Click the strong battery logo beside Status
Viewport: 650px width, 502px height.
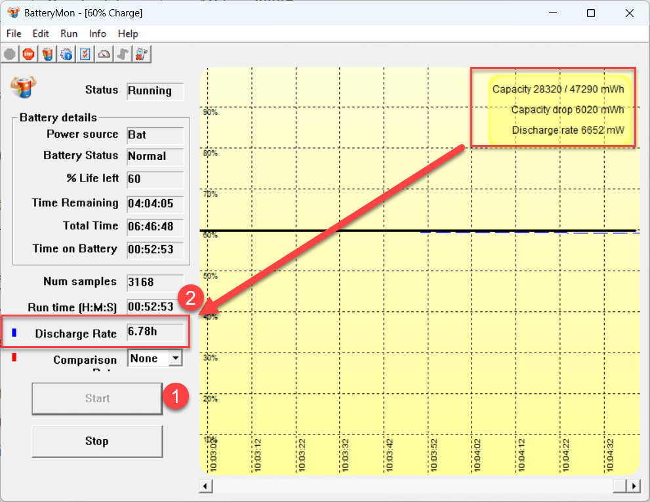pos(24,87)
